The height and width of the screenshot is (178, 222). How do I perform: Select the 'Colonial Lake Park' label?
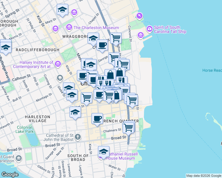click(24, 129)
